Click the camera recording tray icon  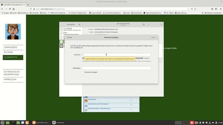(196, 123)
